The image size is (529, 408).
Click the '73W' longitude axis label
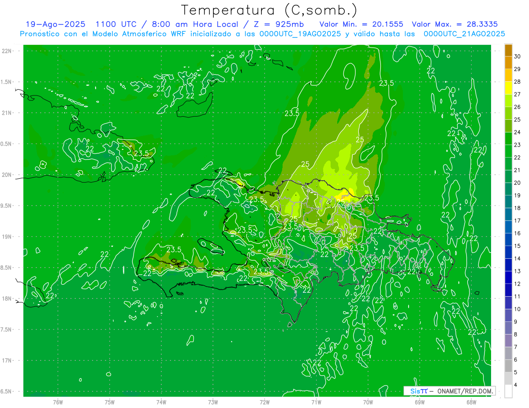point(213,402)
